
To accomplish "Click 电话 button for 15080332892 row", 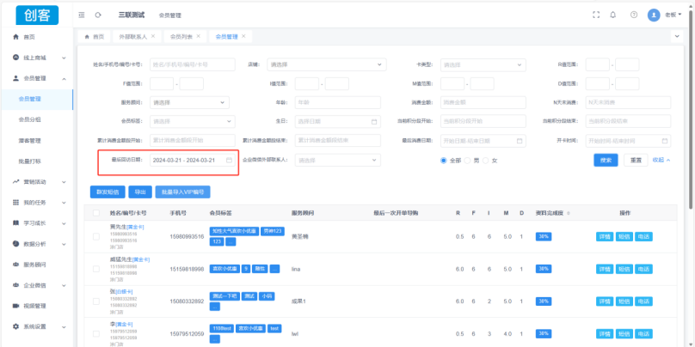I will coord(643,301).
